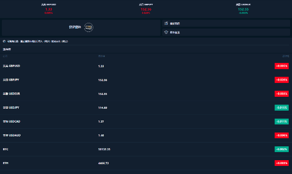
Task: Open the GBPJPY ticker card at the top
Action: pos(146,9)
